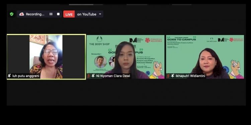Click pin icon beside Ni Nyoman Clara Dewi
The image size is (251, 125).
(93, 76)
